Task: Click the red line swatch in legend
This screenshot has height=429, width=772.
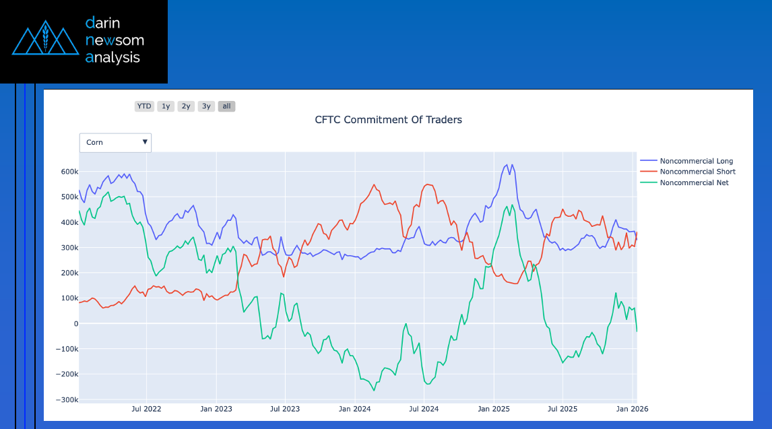Action: pos(648,172)
